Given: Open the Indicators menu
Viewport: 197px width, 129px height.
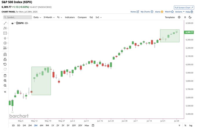Looking at the screenshot, I should click(70, 17).
